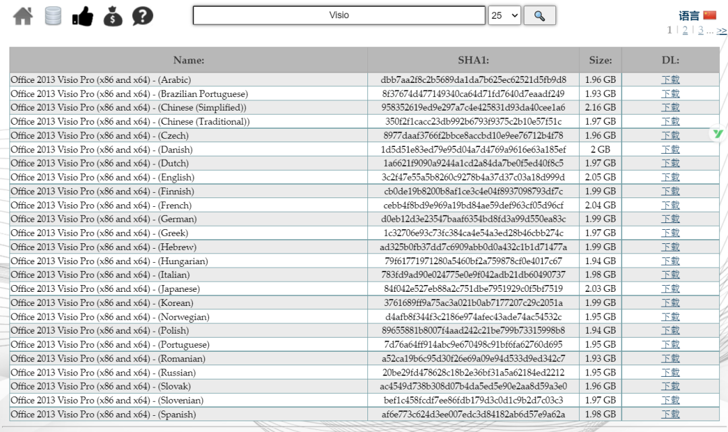Go to page 3 of results

[700, 30]
